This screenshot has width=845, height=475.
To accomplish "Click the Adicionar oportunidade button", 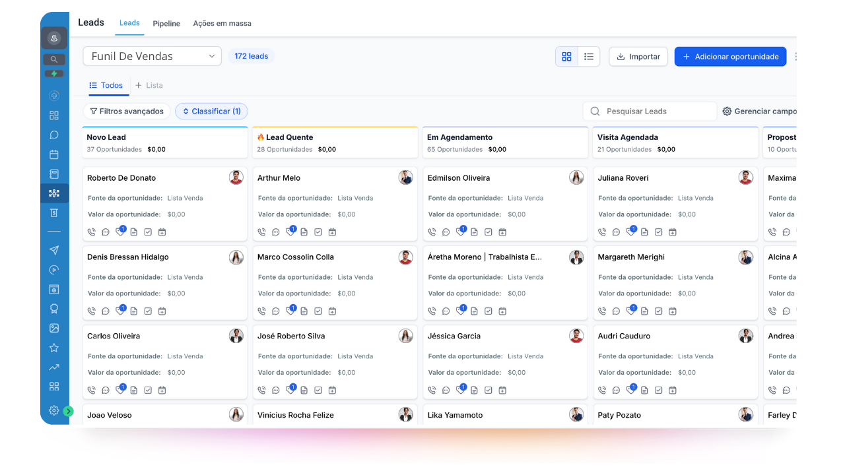I will [730, 57].
